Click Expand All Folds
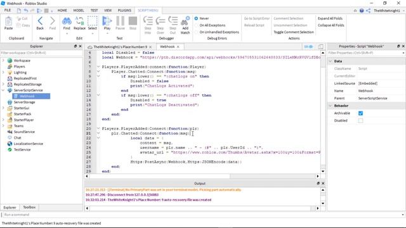This screenshot has height=228, width=406. click(330, 18)
